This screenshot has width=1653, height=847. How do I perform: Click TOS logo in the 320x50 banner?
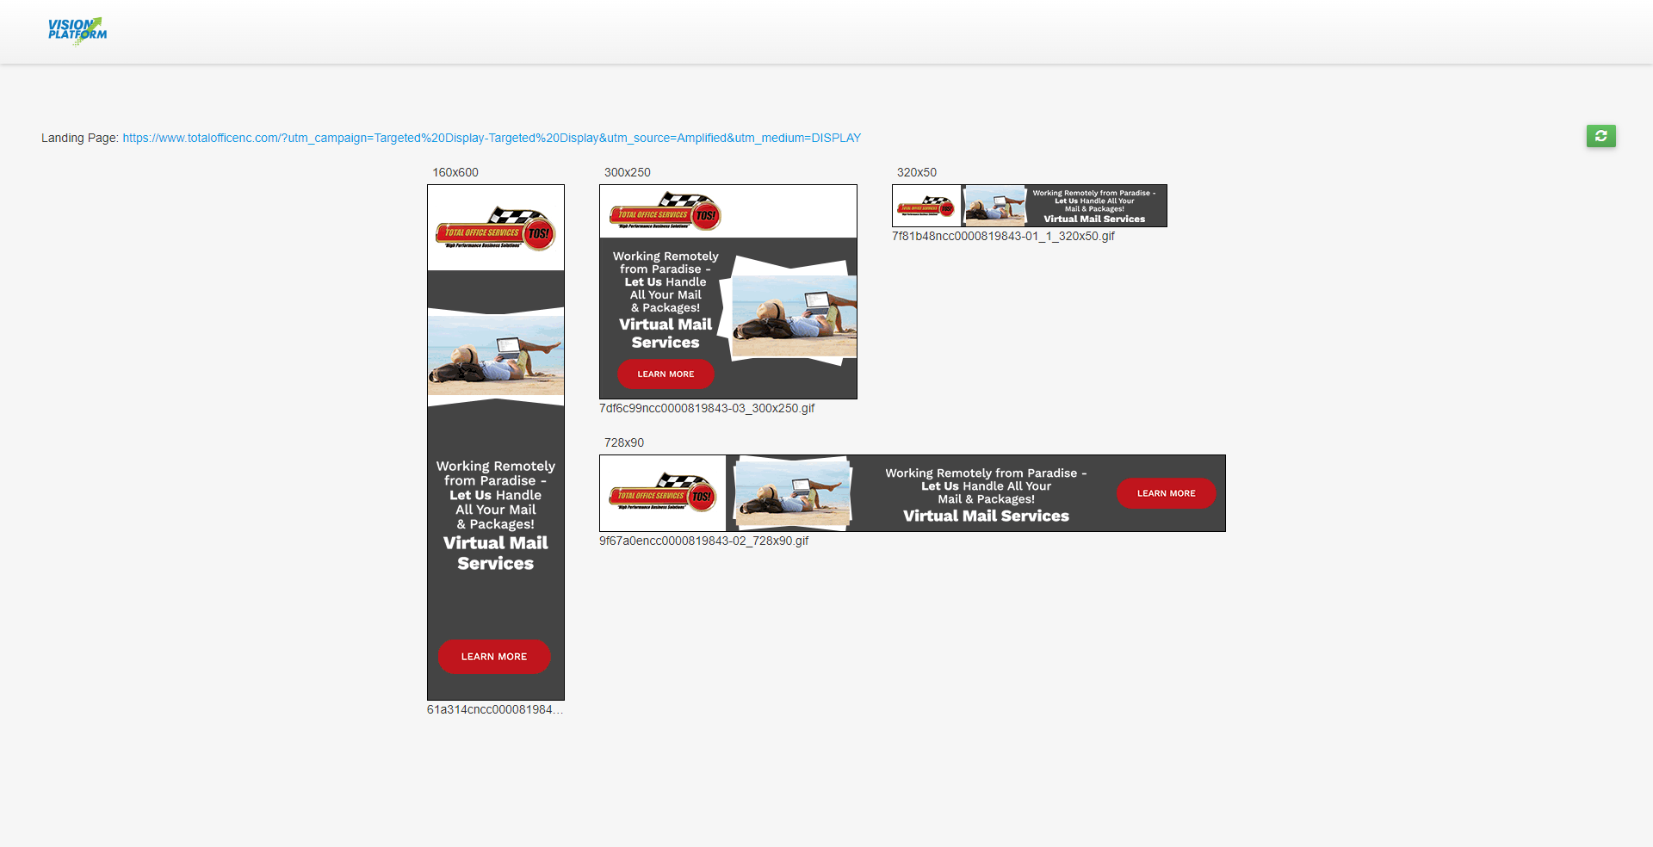coord(926,207)
